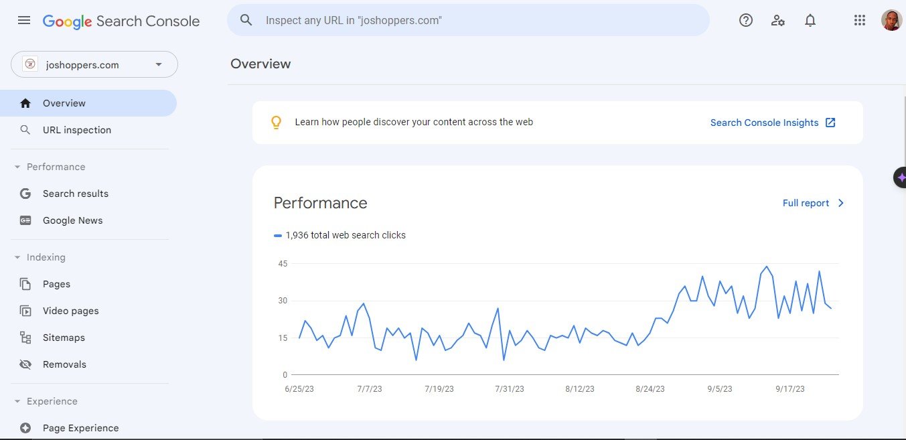Click the Performance card heading
This screenshot has width=906, height=440.
tap(321, 203)
